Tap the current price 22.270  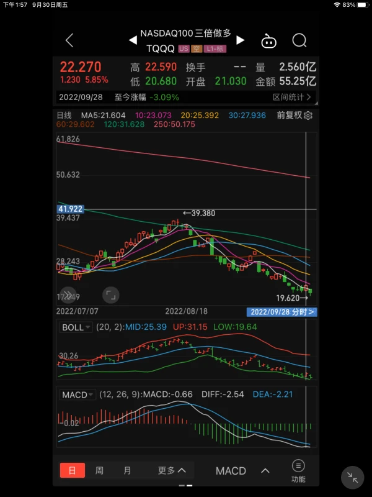[81, 67]
